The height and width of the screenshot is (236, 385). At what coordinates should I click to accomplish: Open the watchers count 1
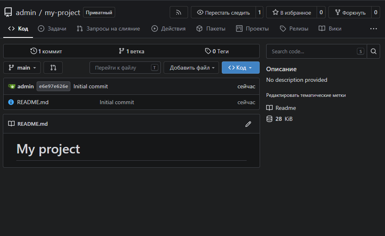pos(260,12)
